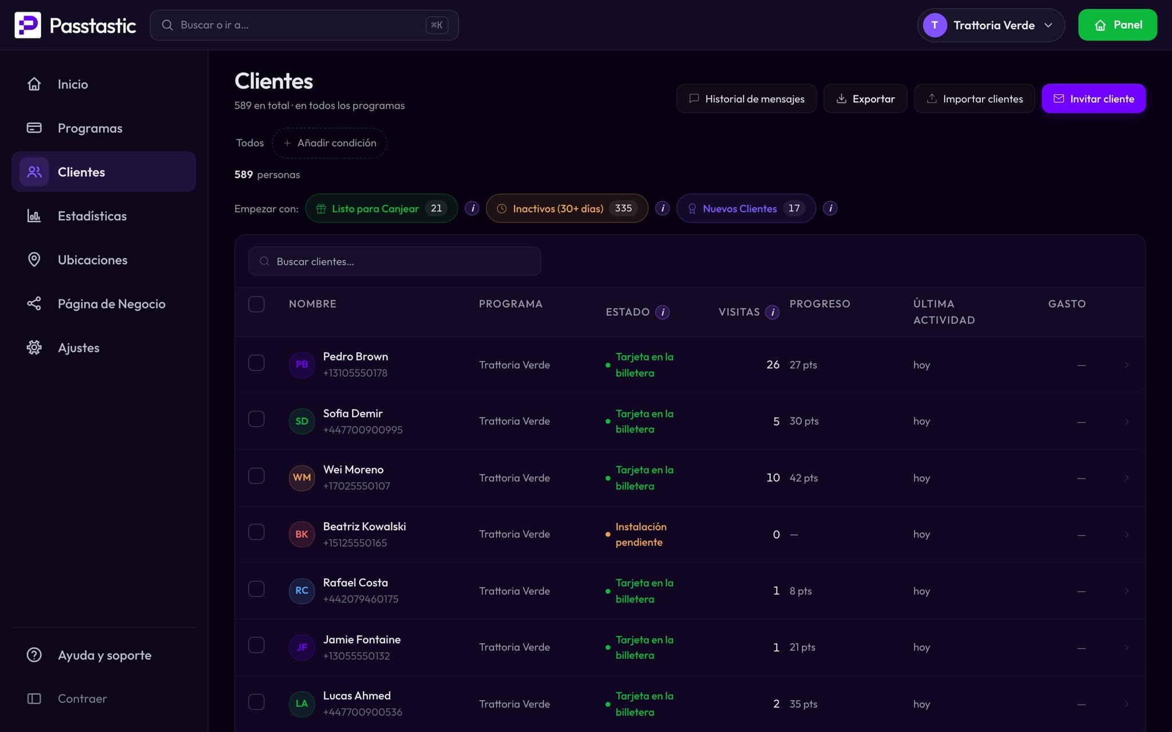Viewport: 1172px width, 732px height.
Task: Open Estadísticas in the sidebar
Action: (x=104, y=216)
